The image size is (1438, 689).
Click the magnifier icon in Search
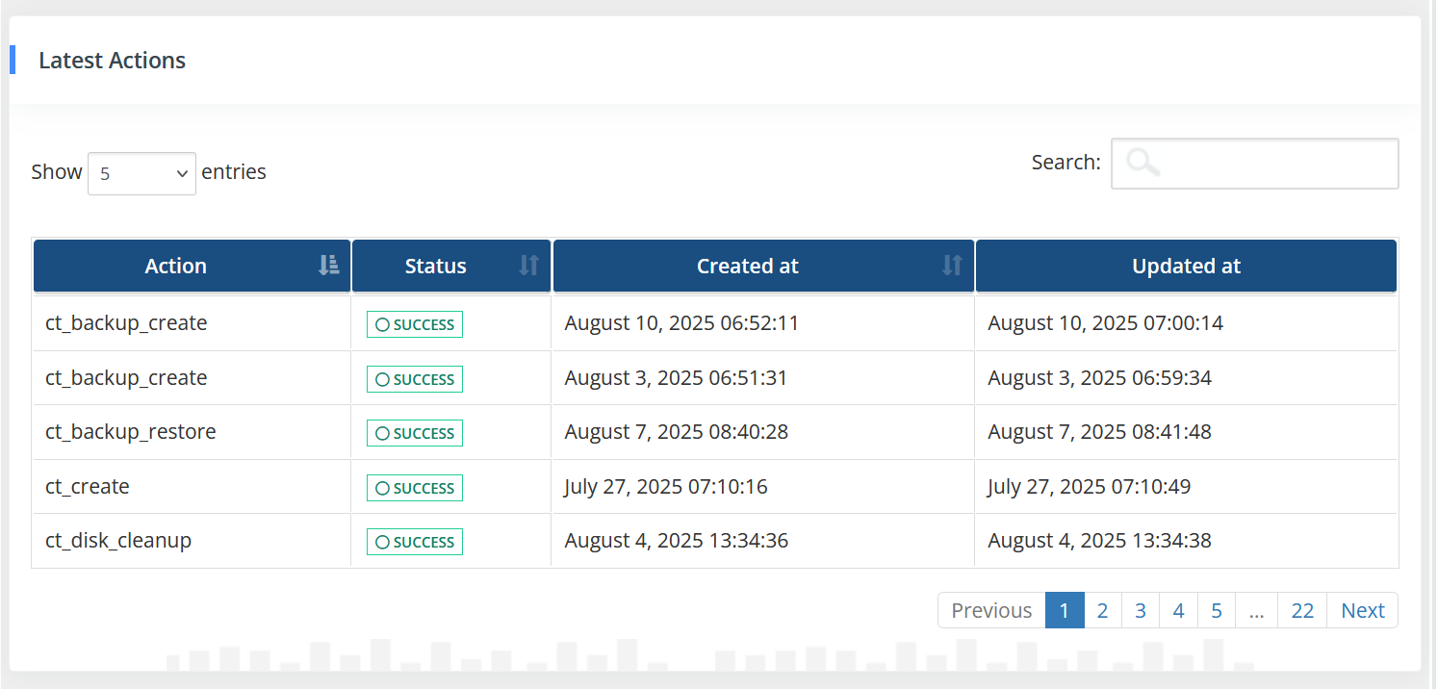coord(1143,163)
